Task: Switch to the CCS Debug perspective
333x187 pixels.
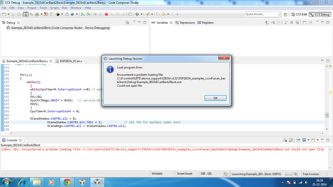Action: [320, 14]
